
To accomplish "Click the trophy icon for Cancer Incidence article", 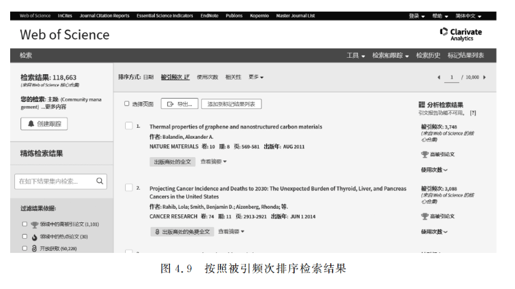I will pyautogui.click(x=425, y=216).
